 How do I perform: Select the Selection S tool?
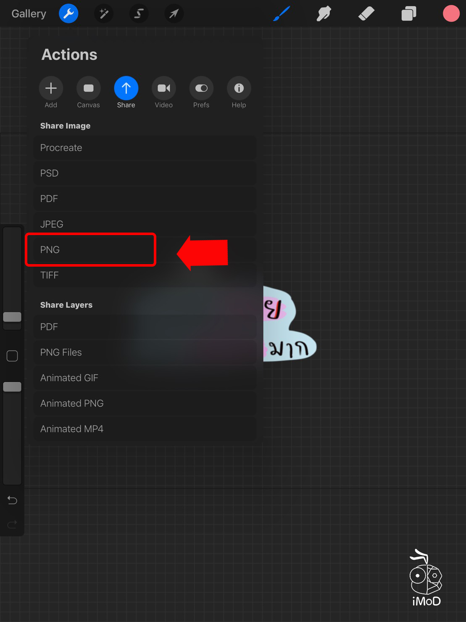pos(139,14)
